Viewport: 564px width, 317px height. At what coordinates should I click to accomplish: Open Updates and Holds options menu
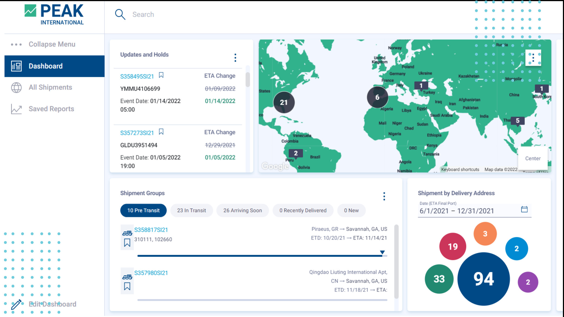point(235,58)
